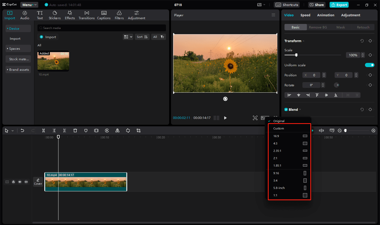Viewport: 380px width, 225px height.
Task: Switch to the Speed tab
Action: point(305,15)
